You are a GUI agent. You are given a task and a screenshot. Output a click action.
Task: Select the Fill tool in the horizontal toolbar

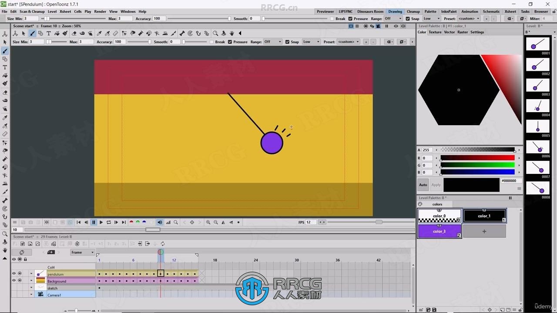tap(57, 33)
